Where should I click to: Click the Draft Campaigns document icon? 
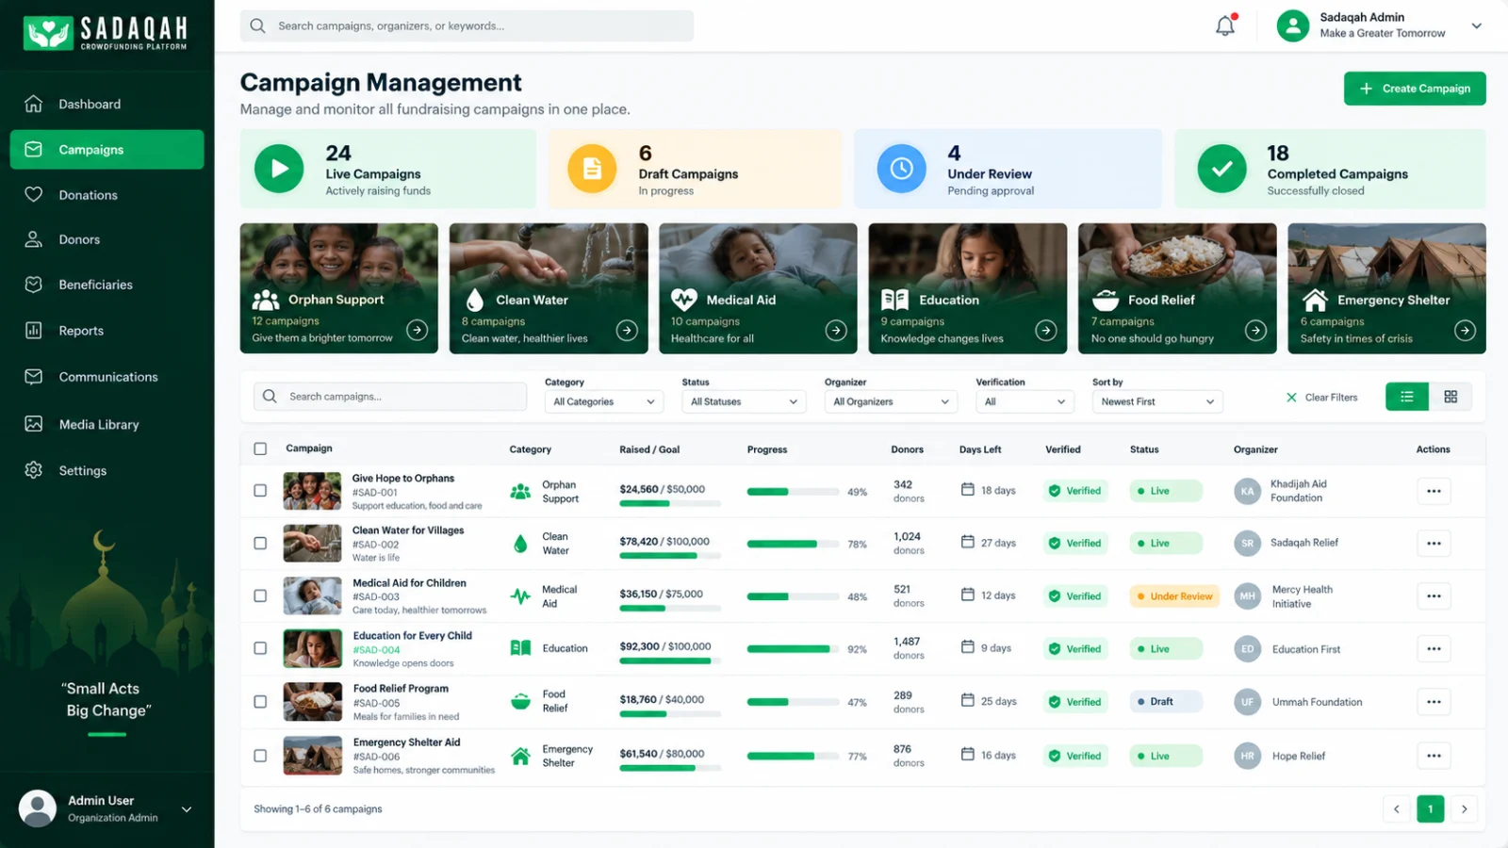[592, 169]
